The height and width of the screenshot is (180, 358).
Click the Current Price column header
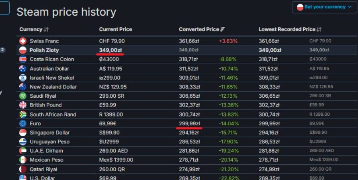click(115, 29)
